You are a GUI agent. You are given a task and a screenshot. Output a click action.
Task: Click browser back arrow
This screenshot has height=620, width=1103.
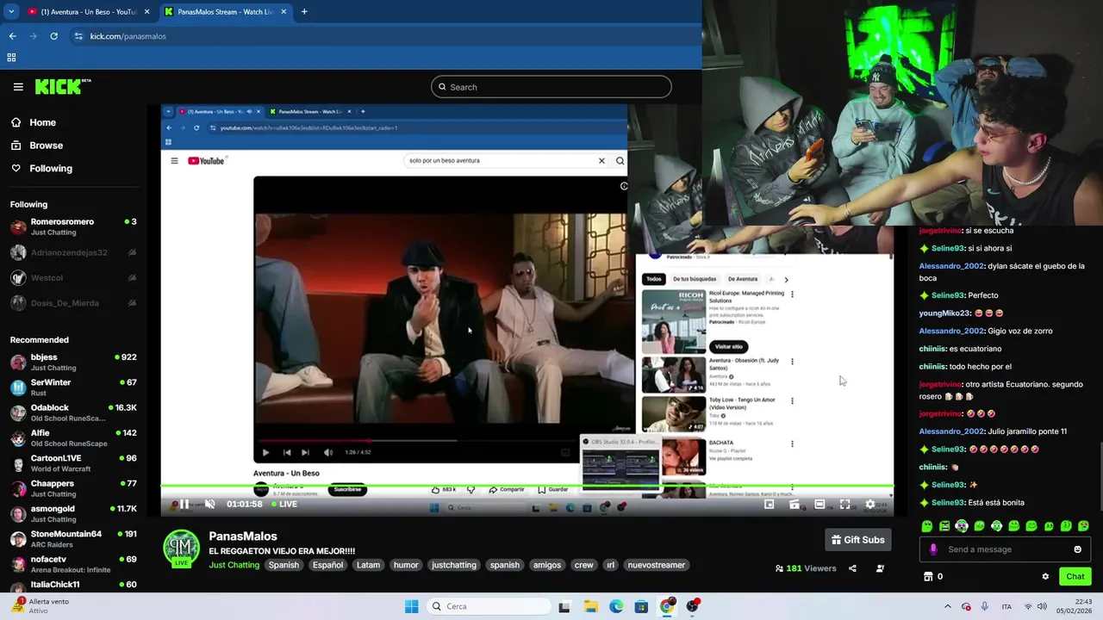coord(12,36)
